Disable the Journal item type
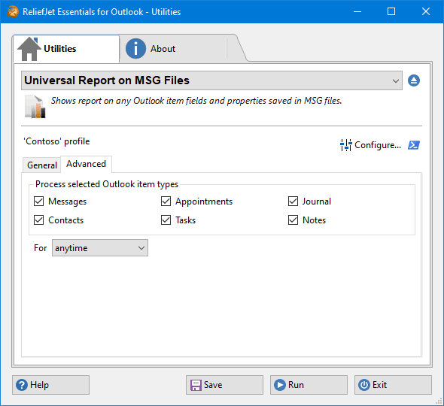The image size is (444, 406). pyautogui.click(x=293, y=201)
